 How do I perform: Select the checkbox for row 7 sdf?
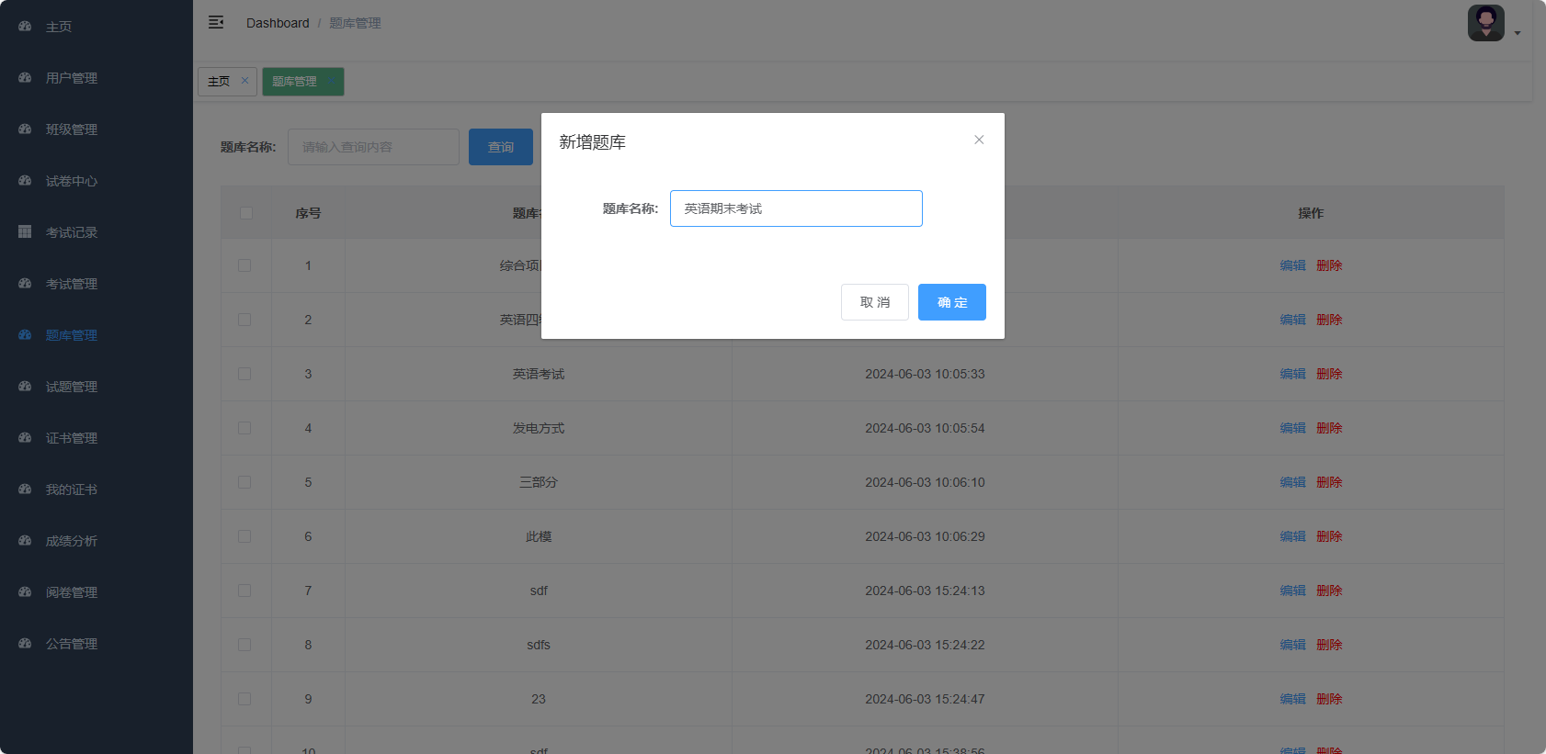point(244,591)
